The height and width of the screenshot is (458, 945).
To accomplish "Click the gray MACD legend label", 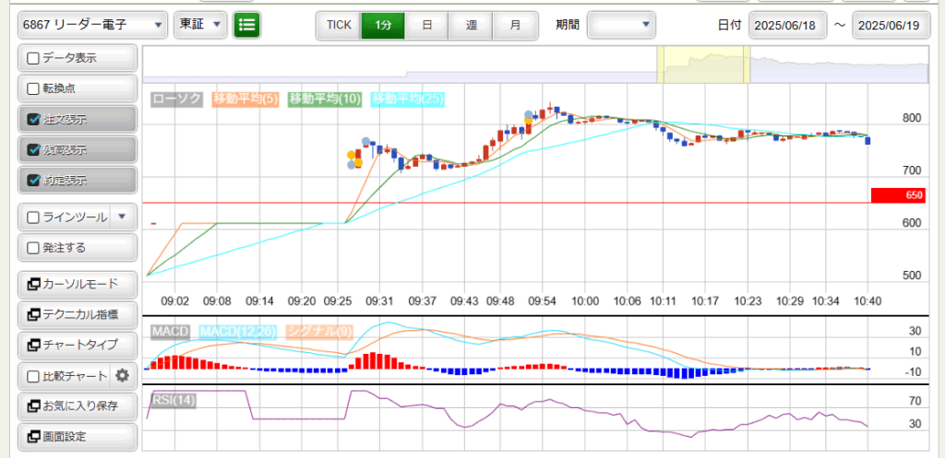I will (x=170, y=332).
